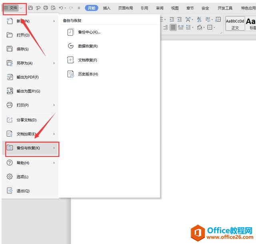Click the borders grid icon
Screen dimensions: 256x244
point(210,27)
